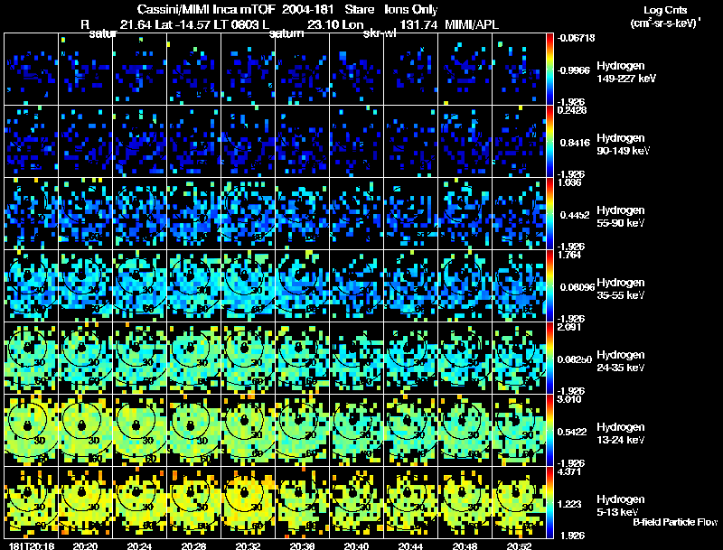Click the 'Hydrogen 24-35 keV' row label

click(621, 361)
